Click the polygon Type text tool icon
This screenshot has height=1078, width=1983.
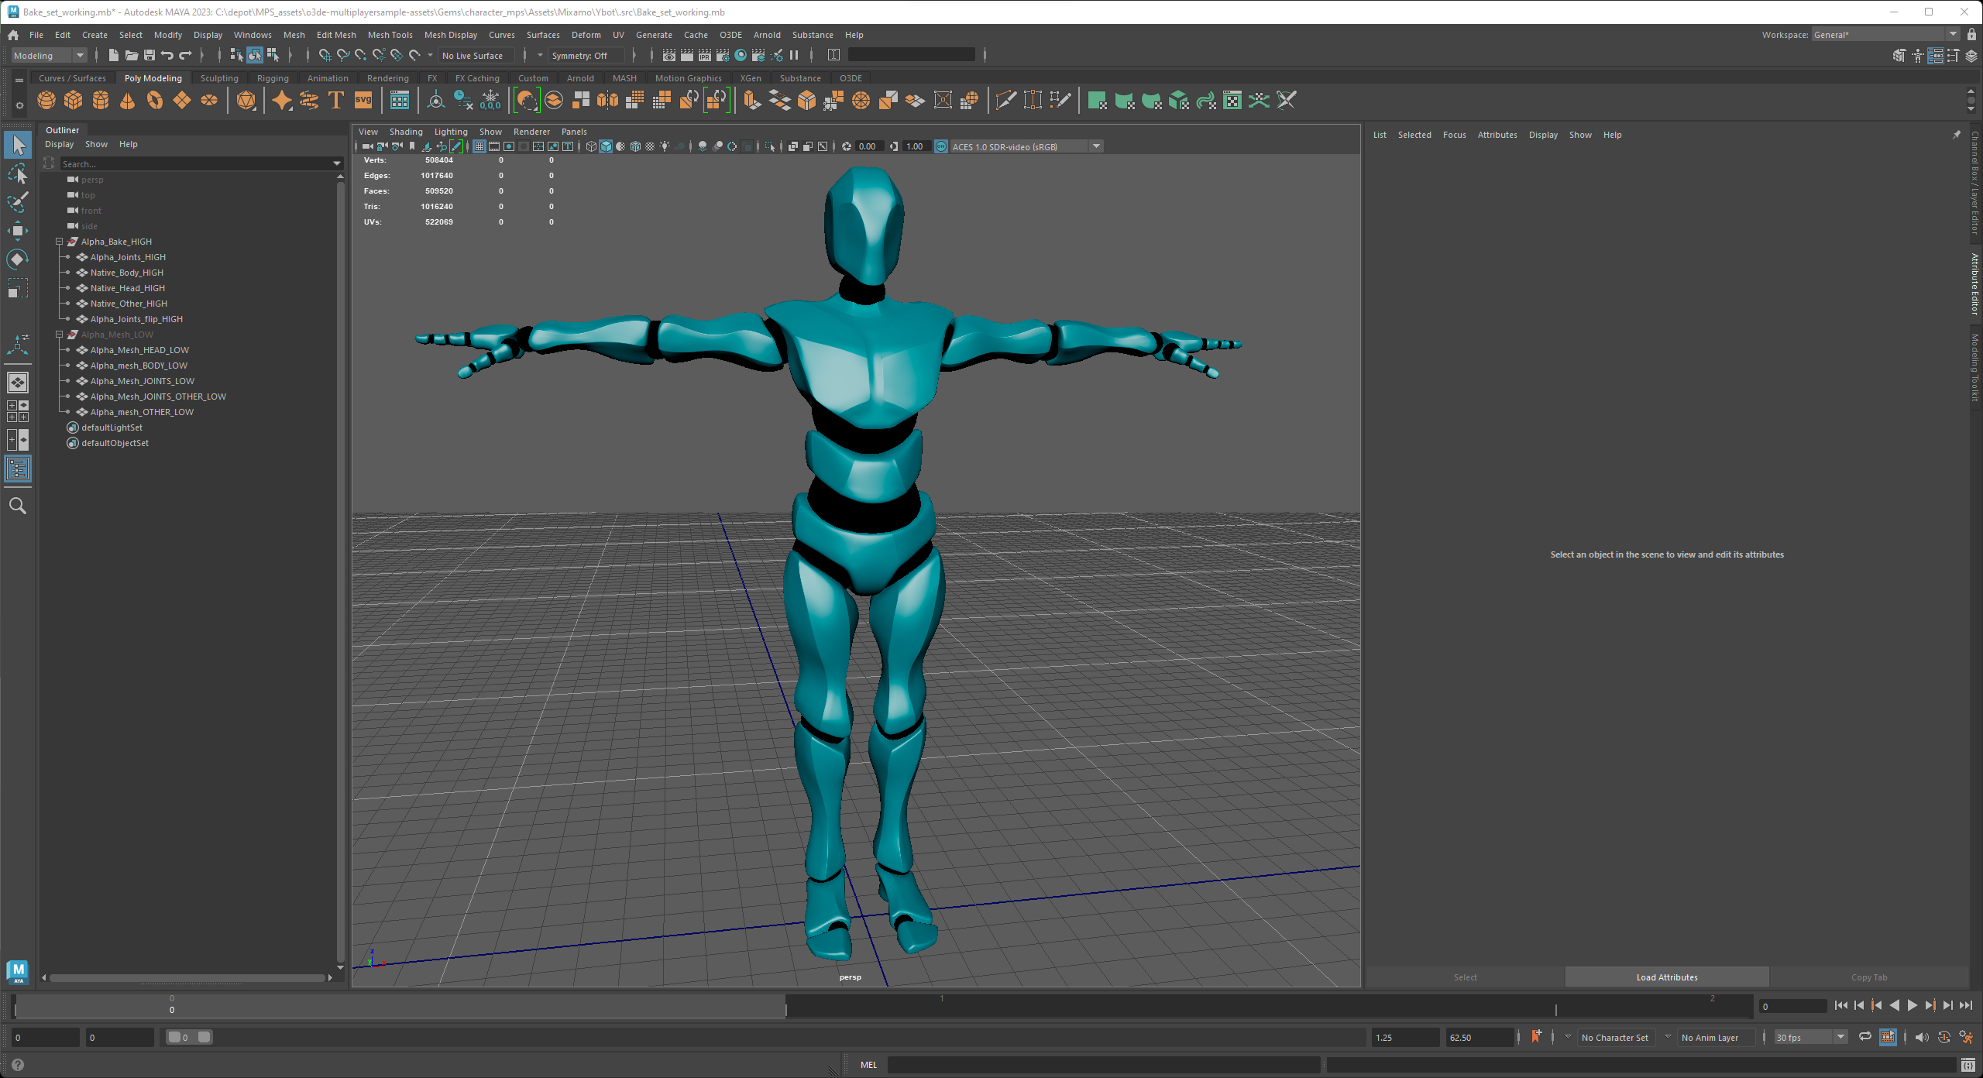point(336,101)
